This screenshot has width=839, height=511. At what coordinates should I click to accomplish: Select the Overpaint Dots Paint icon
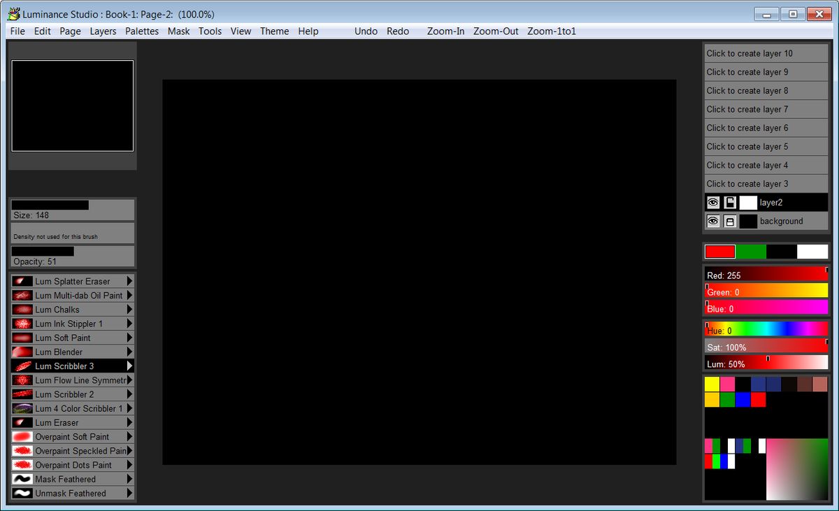(22, 465)
